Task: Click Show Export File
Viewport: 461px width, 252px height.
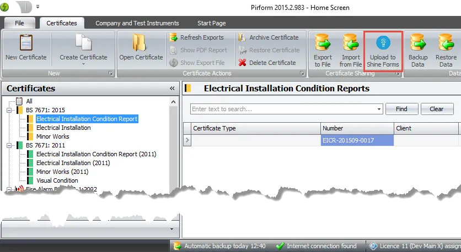Action: (197, 63)
